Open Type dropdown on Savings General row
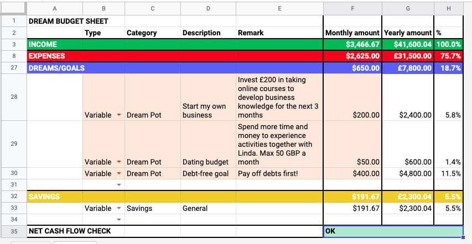This screenshot has height=244, width=472. click(118, 209)
